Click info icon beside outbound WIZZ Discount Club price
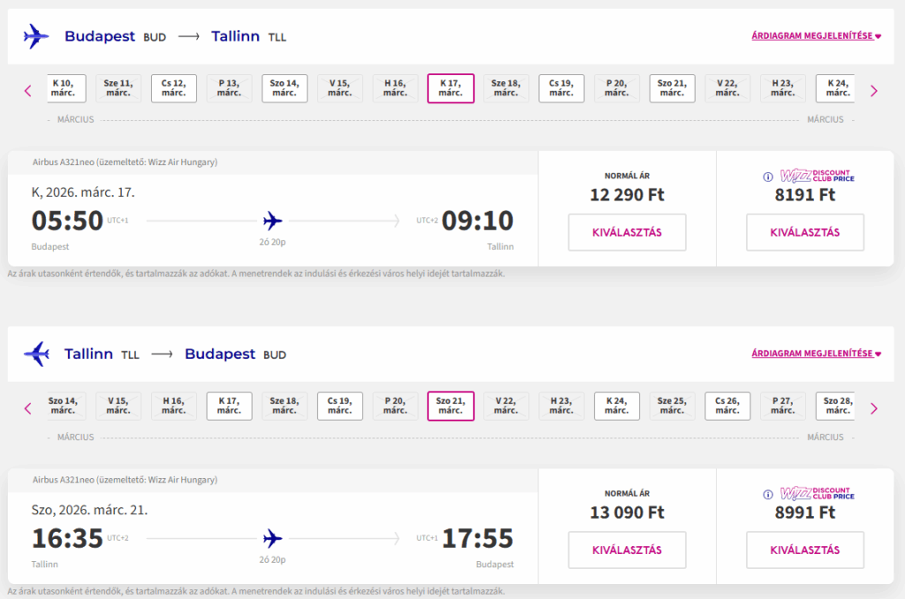 [768, 176]
